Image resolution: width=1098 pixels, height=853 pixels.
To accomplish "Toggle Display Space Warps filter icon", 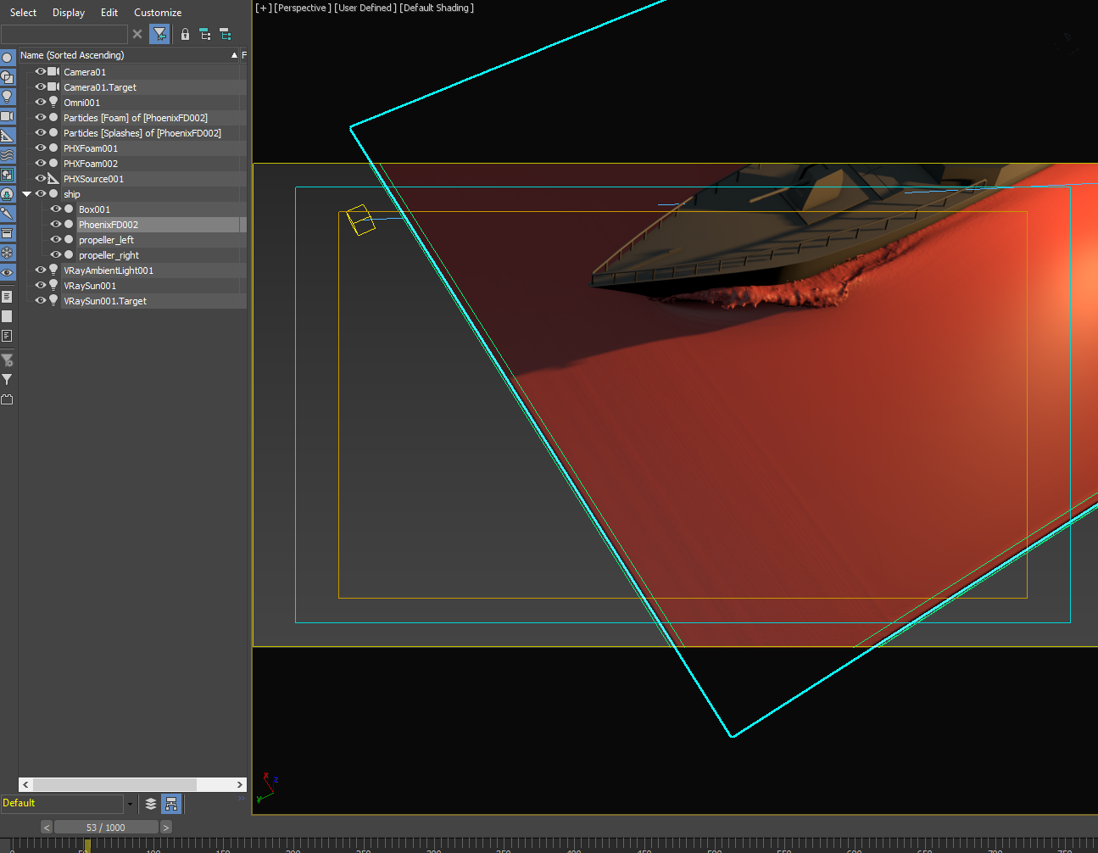I will pos(8,155).
